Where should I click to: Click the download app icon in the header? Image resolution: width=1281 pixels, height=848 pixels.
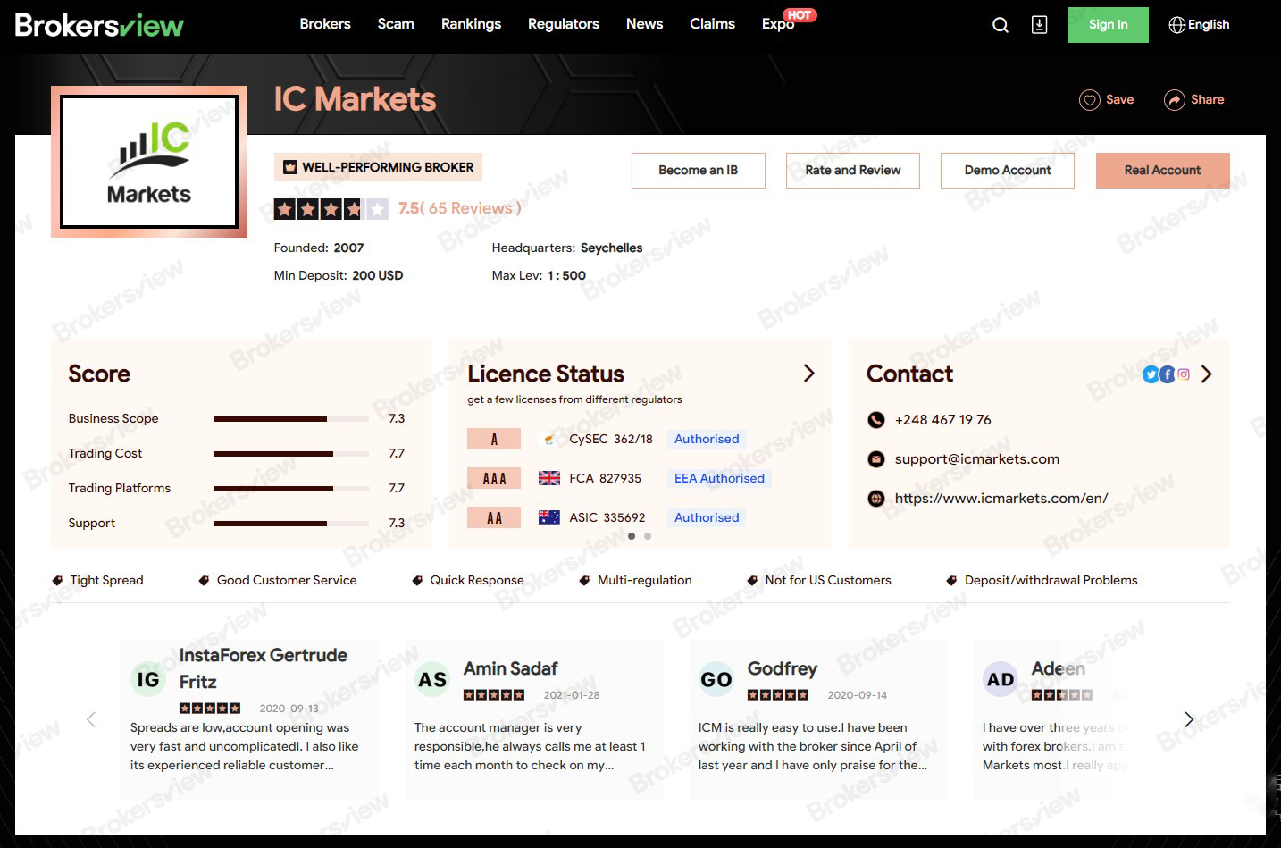point(1038,25)
